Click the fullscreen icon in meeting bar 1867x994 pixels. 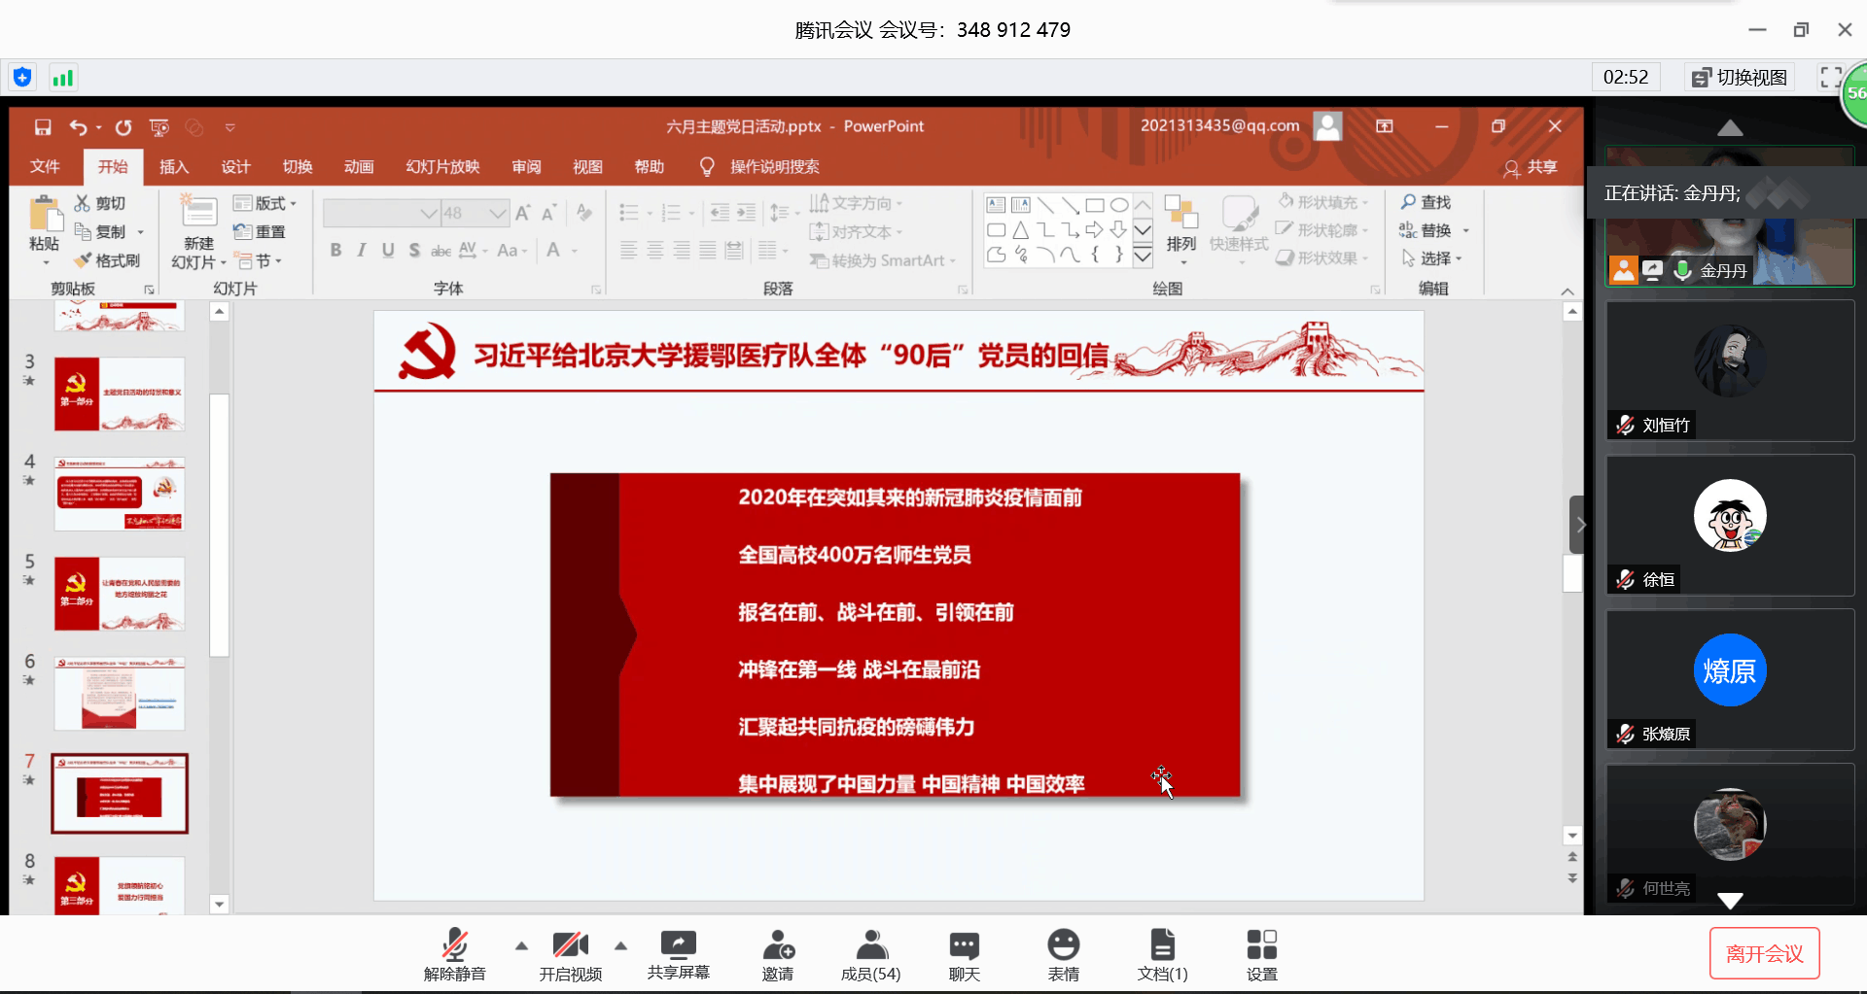click(x=1831, y=78)
